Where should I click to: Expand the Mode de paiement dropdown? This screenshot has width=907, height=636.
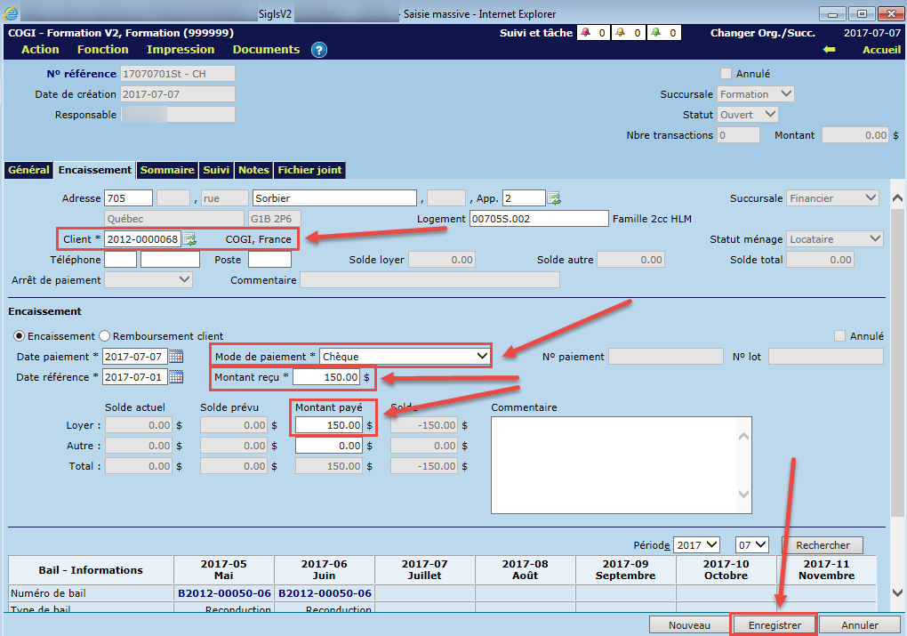click(x=482, y=357)
